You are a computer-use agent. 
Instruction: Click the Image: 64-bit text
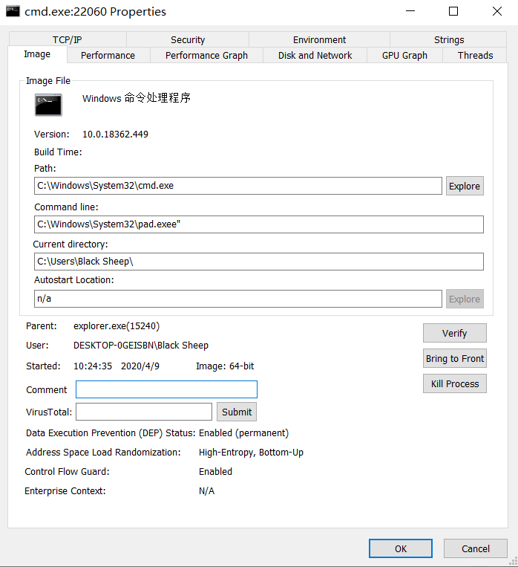coord(225,366)
